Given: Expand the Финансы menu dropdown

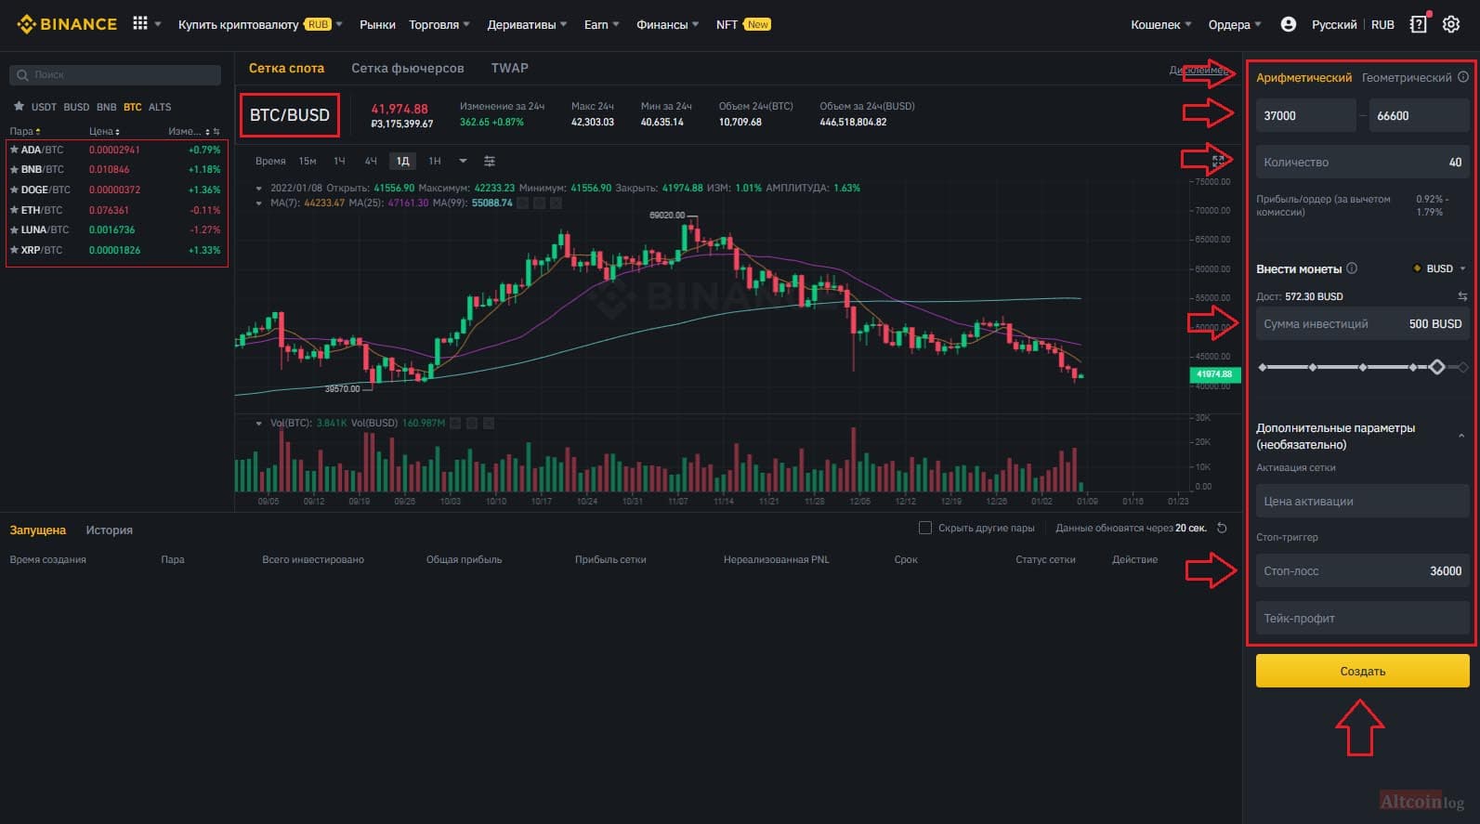Looking at the screenshot, I should click(667, 24).
